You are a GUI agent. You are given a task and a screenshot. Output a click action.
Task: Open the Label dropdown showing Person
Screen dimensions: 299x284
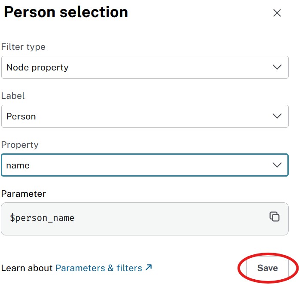pyautogui.click(x=145, y=116)
